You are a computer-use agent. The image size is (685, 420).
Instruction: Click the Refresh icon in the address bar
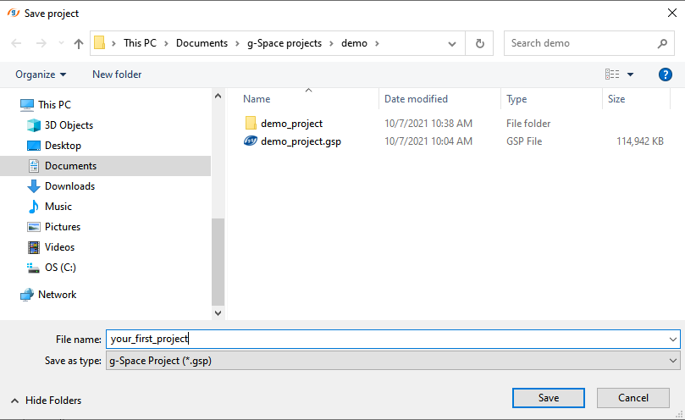pos(480,43)
